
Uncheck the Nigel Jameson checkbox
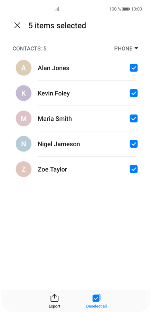click(x=133, y=144)
